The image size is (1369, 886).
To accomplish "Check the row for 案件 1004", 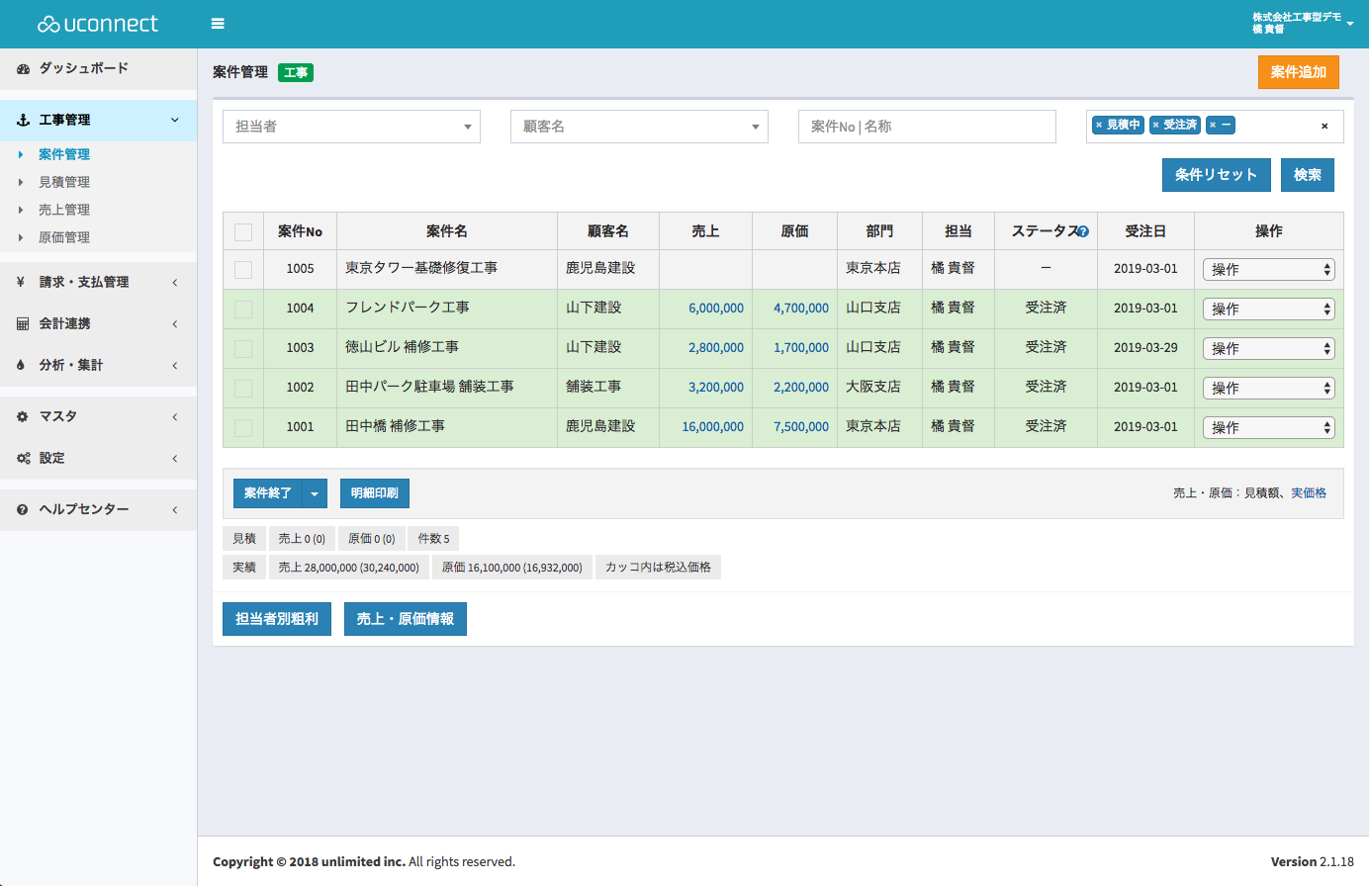I will tap(243, 310).
